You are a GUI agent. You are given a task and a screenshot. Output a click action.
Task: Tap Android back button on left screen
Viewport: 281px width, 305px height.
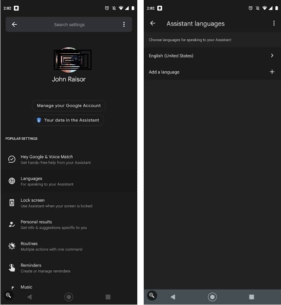pyautogui.click(x=29, y=297)
